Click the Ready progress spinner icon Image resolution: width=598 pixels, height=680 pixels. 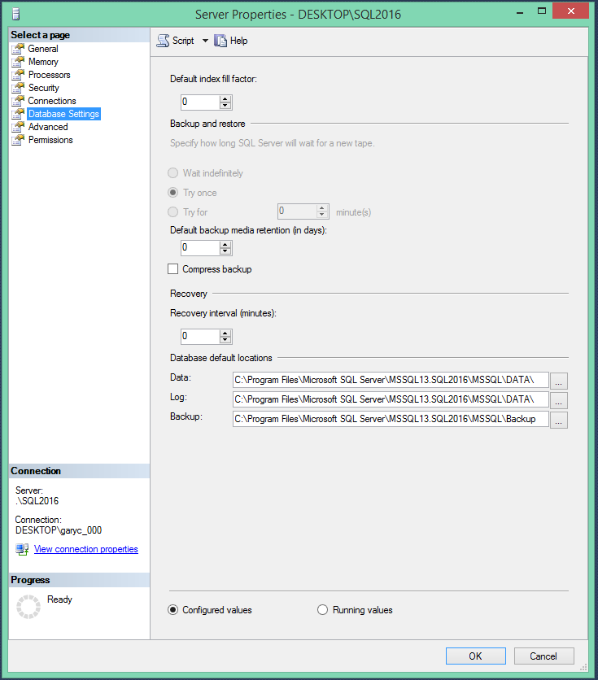(28, 607)
